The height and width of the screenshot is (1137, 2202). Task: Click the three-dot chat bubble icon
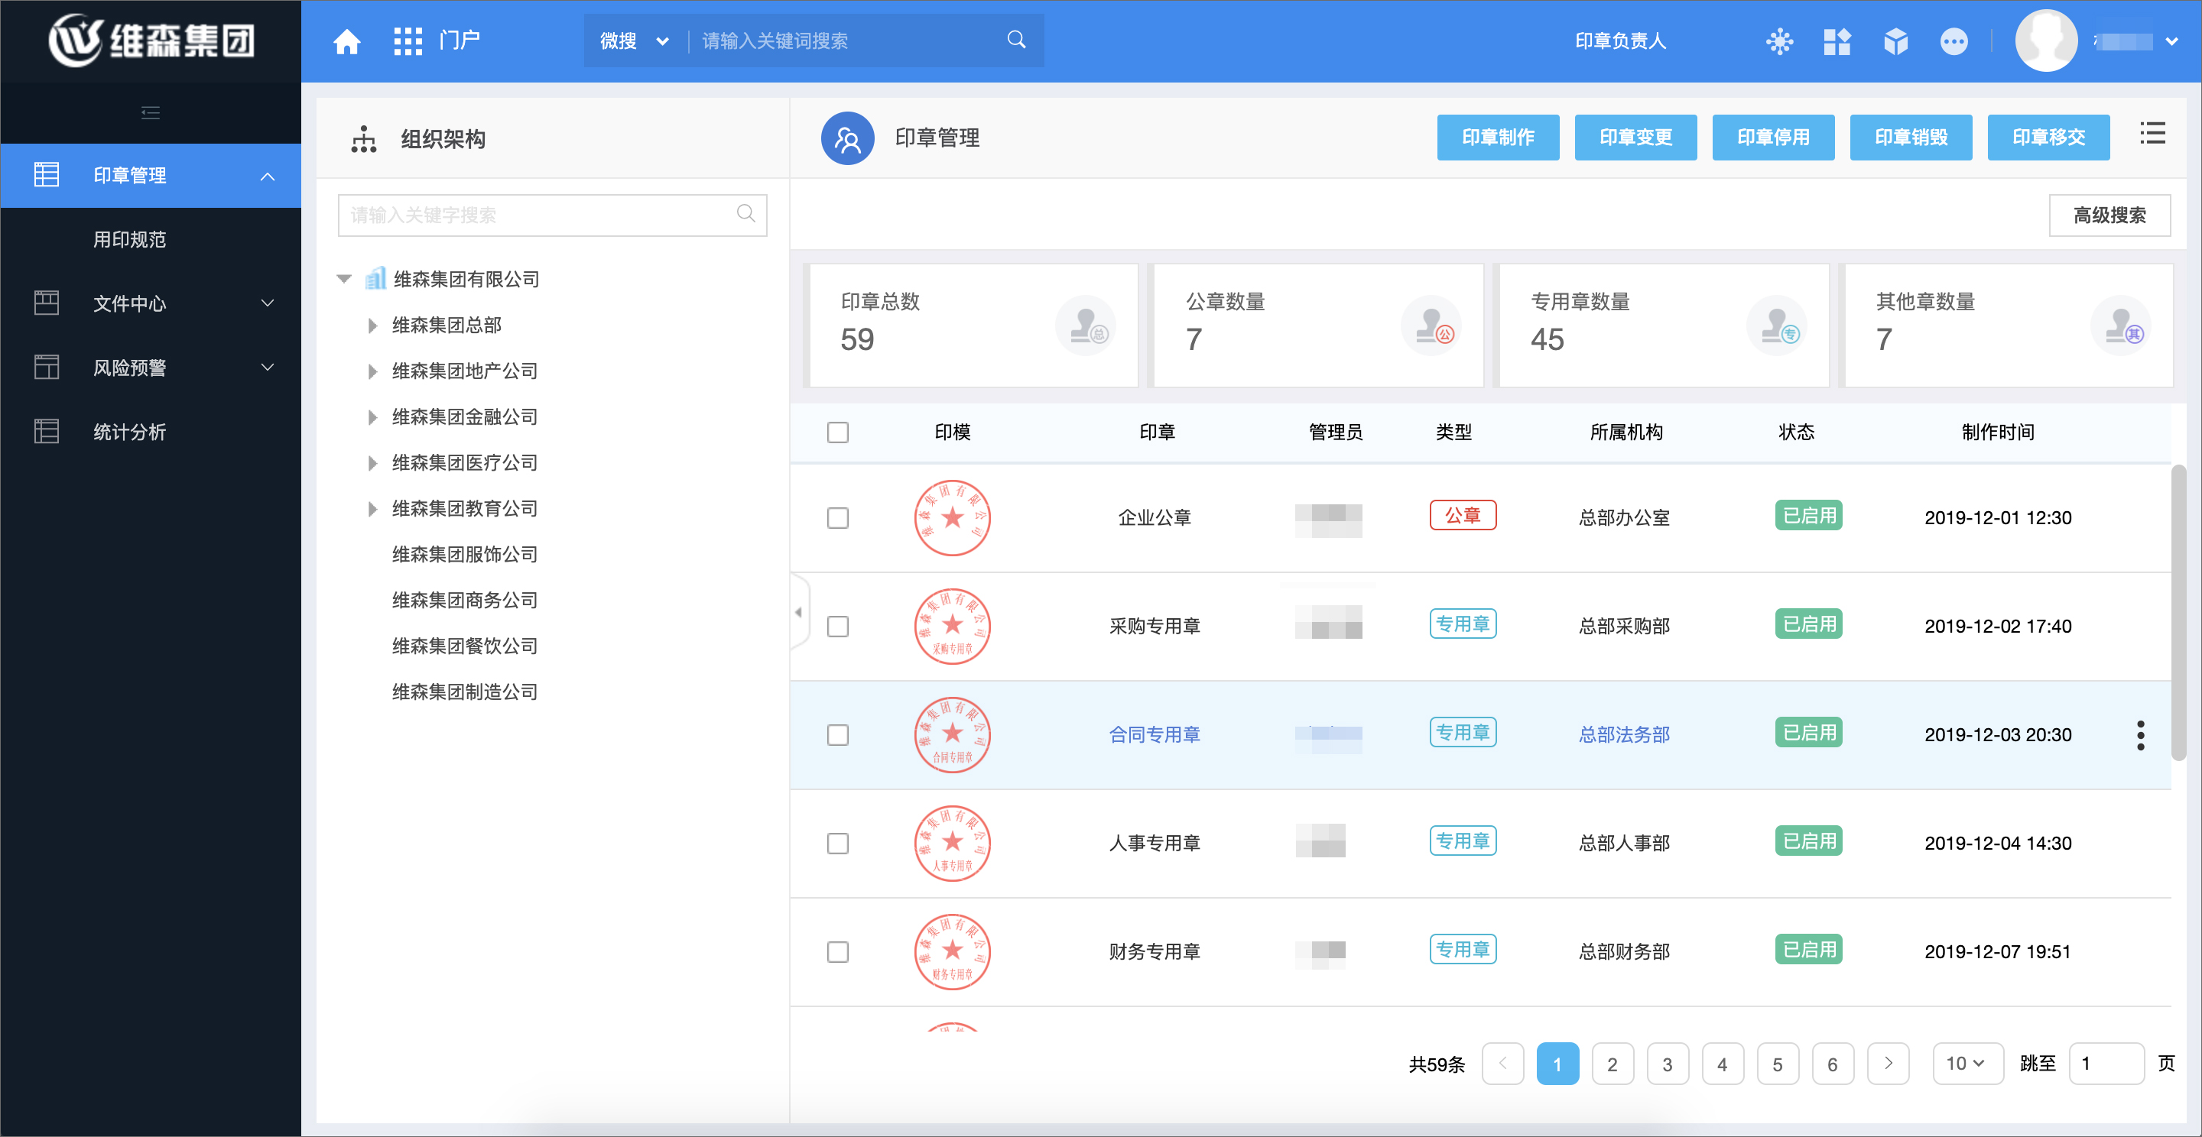(x=1954, y=41)
